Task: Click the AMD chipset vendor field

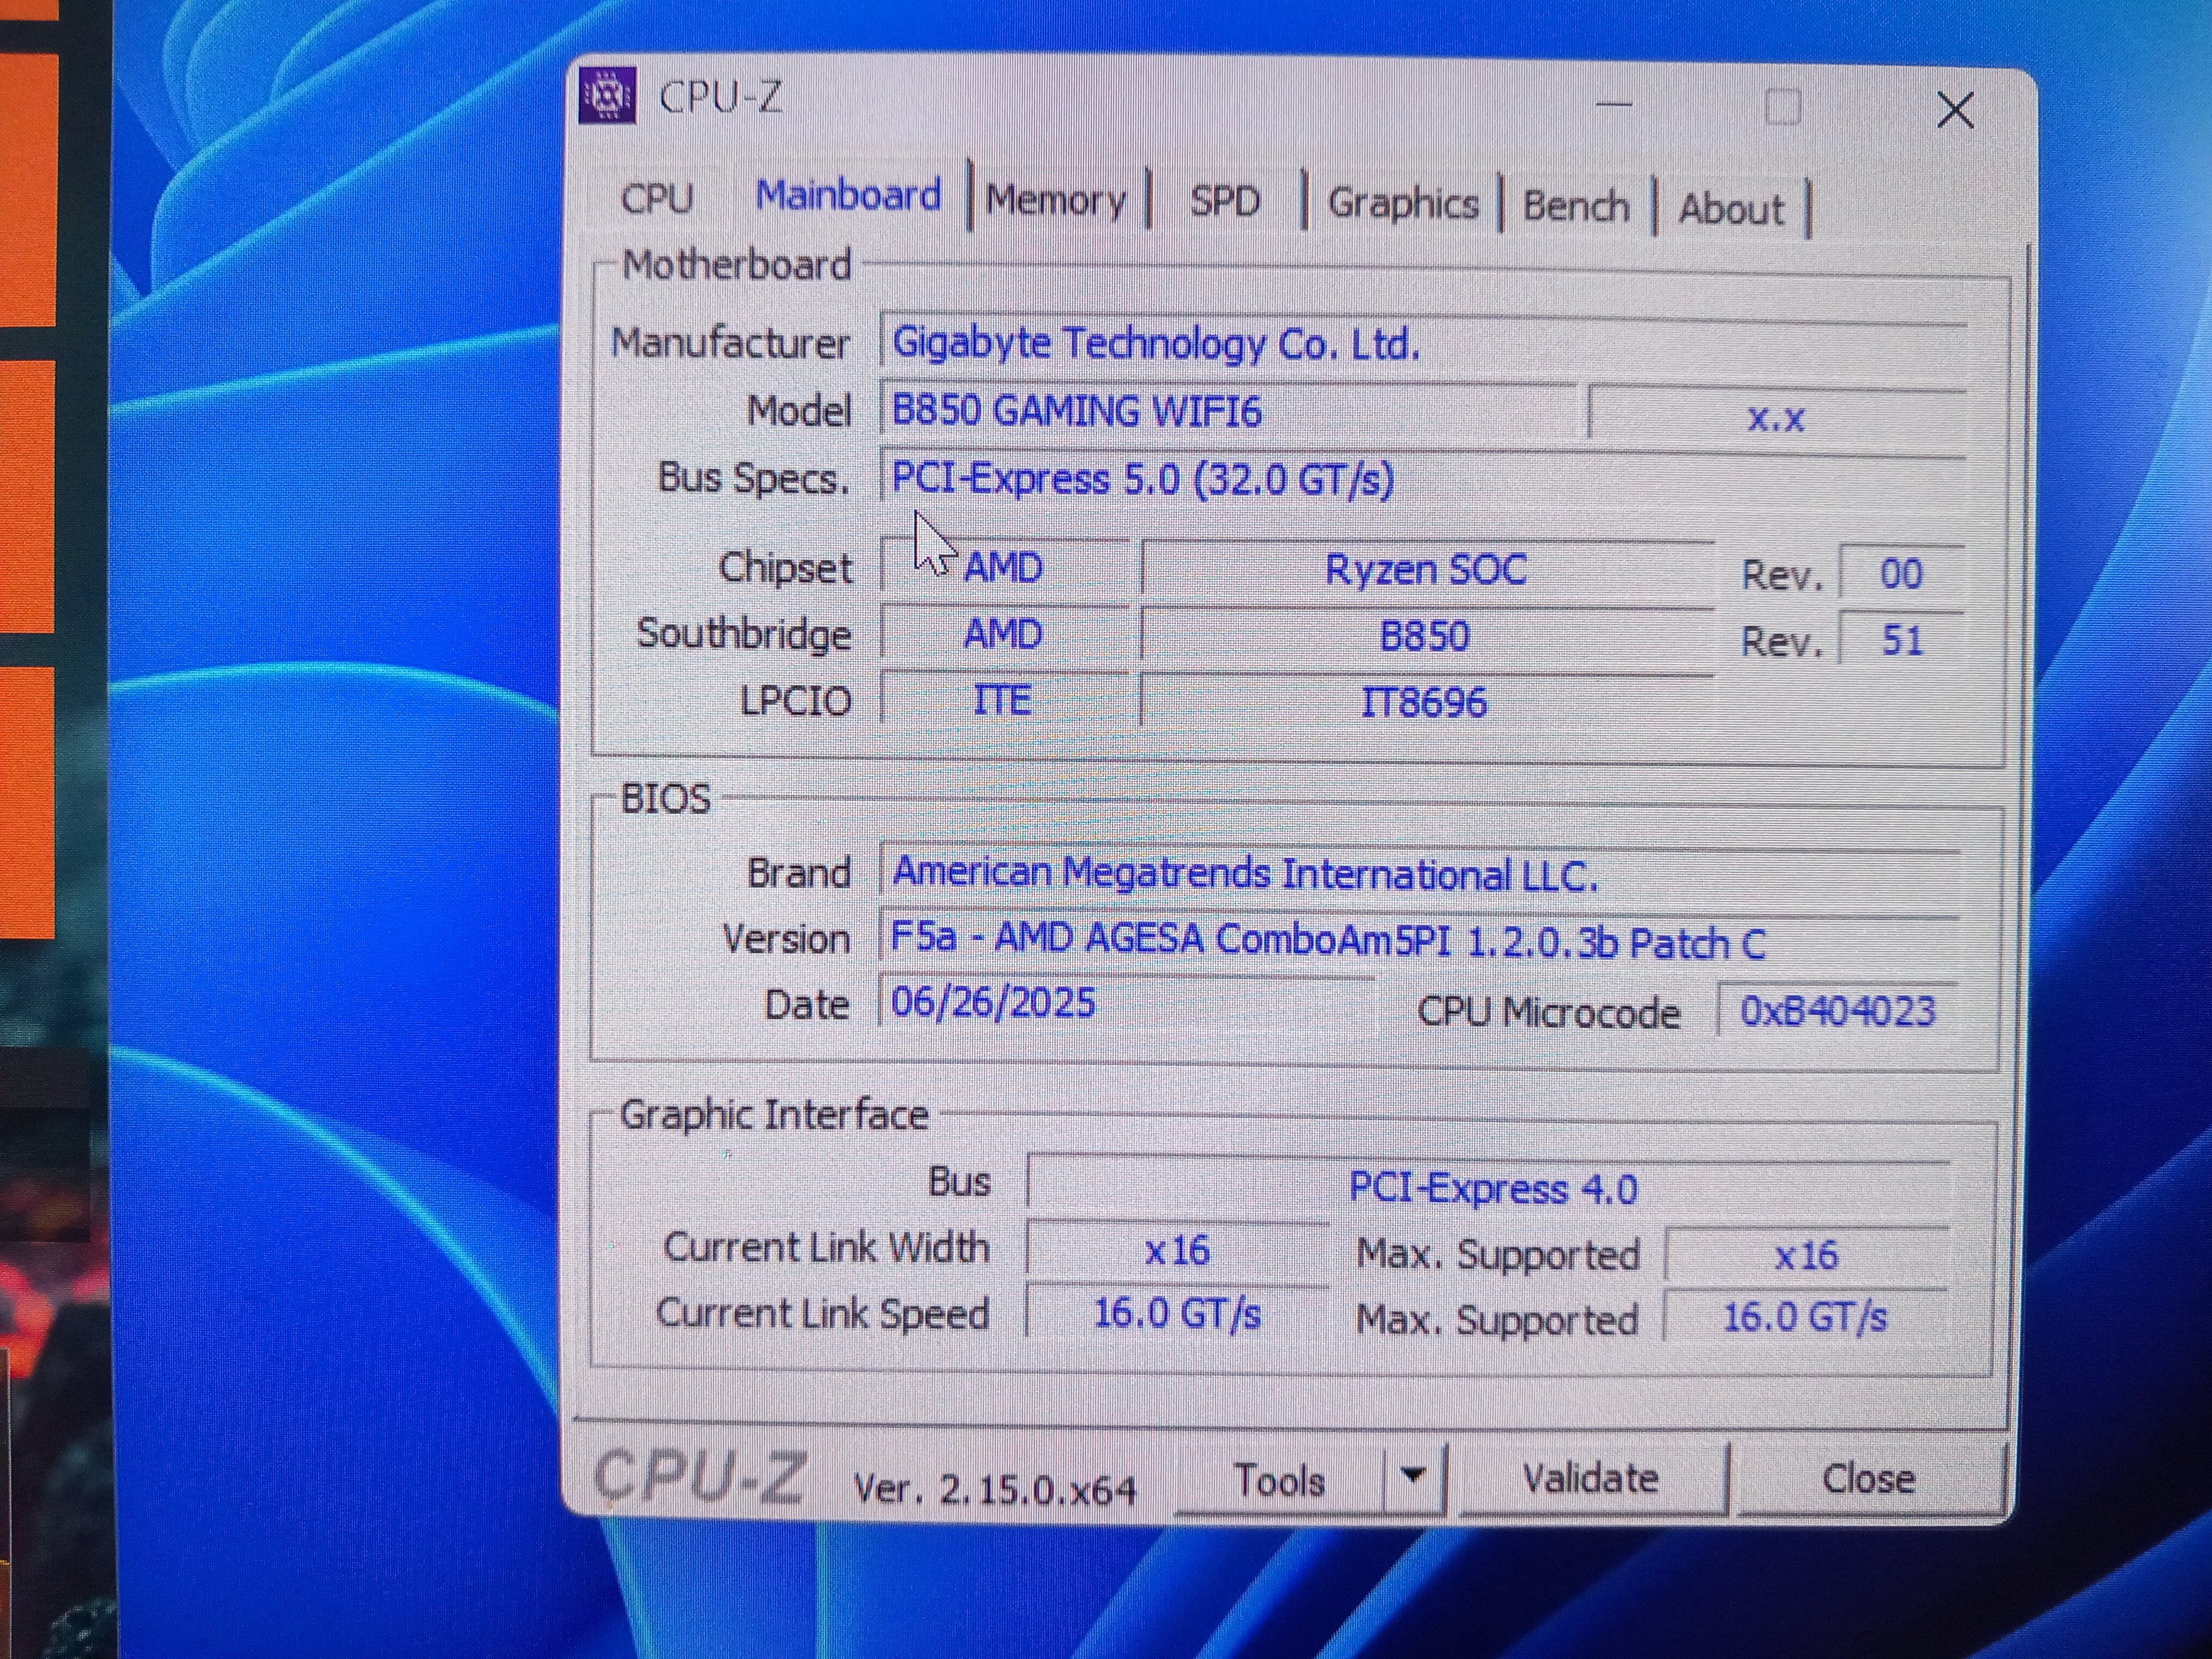Action: coord(1004,567)
